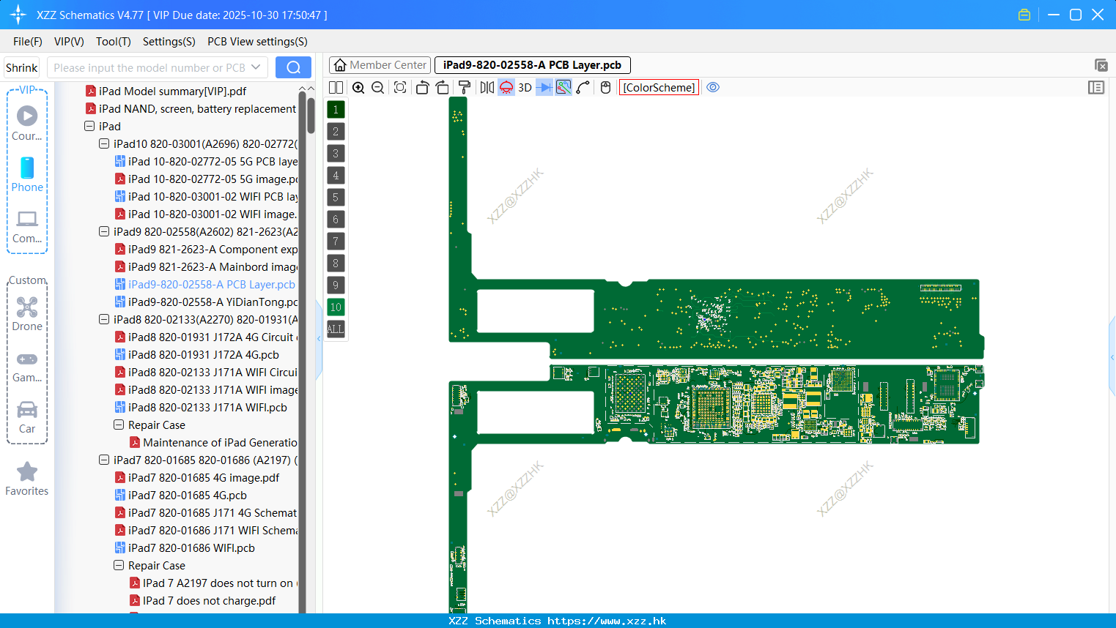This screenshot has height=628, width=1116.
Task: Select the Drone category
Action: [27, 314]
